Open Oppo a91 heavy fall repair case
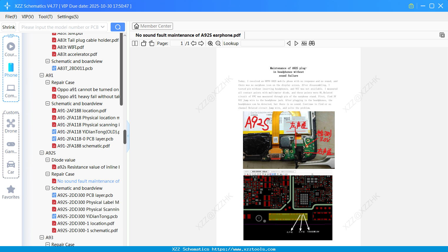The width and height of the screenshot is (448, 252). (x=86, y=96)
